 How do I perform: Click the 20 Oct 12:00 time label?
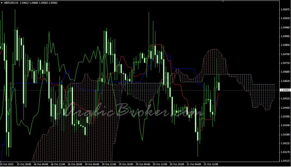point(160,164)
